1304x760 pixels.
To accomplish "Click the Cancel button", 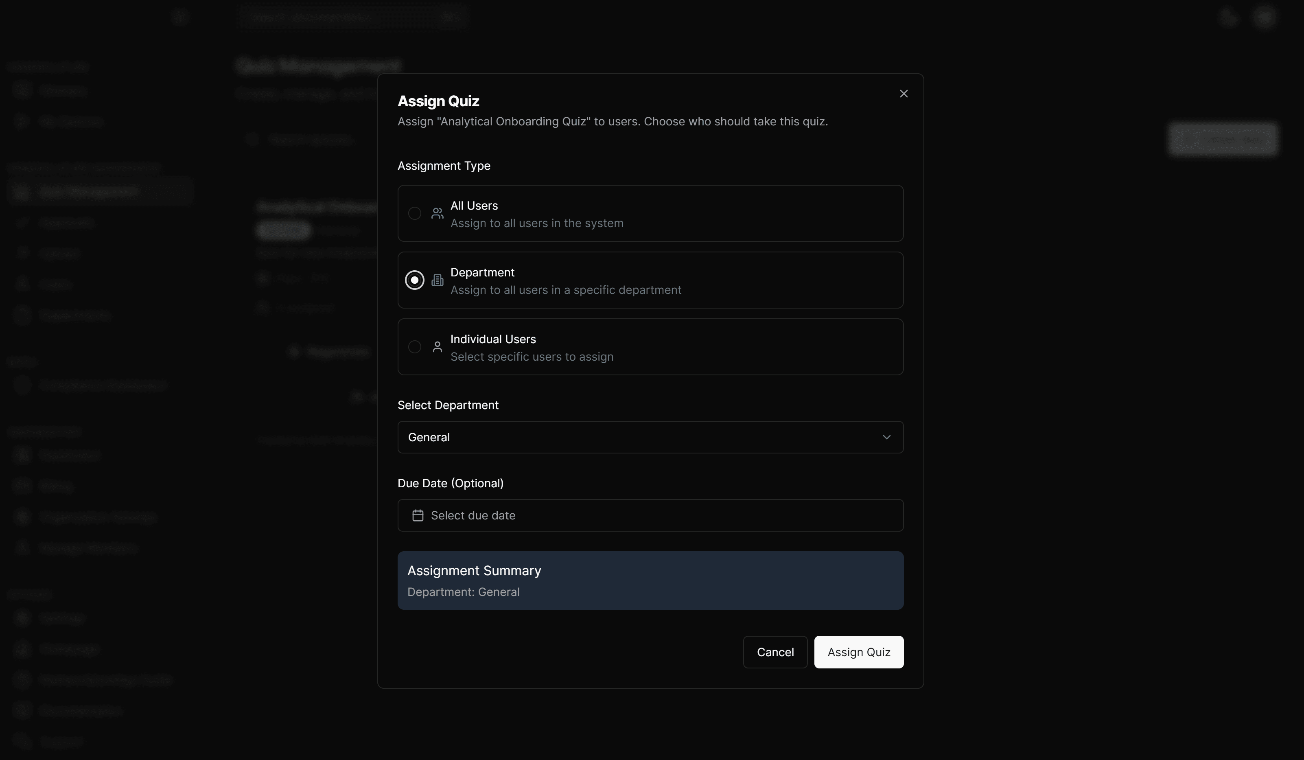I will click(775, 652).
